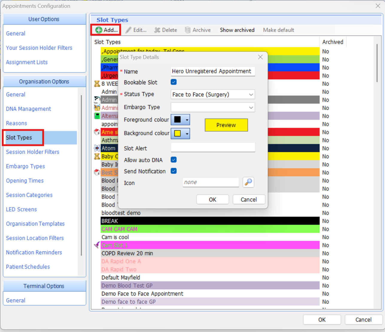The image size is (385, 332).
Task: Click the Archive icon in toolbar
Action: (188, 30)
